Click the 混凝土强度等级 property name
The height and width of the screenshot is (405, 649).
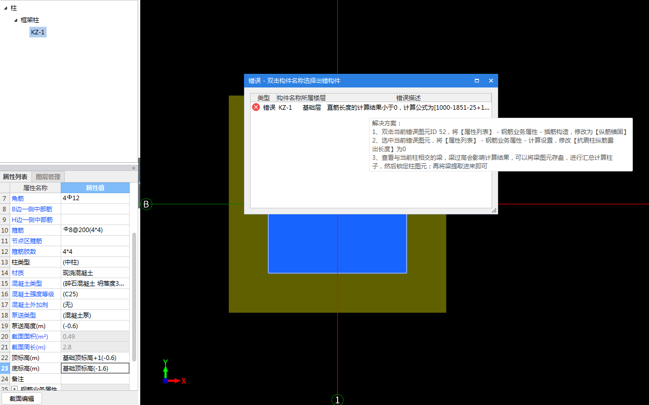tap(33, 294)
